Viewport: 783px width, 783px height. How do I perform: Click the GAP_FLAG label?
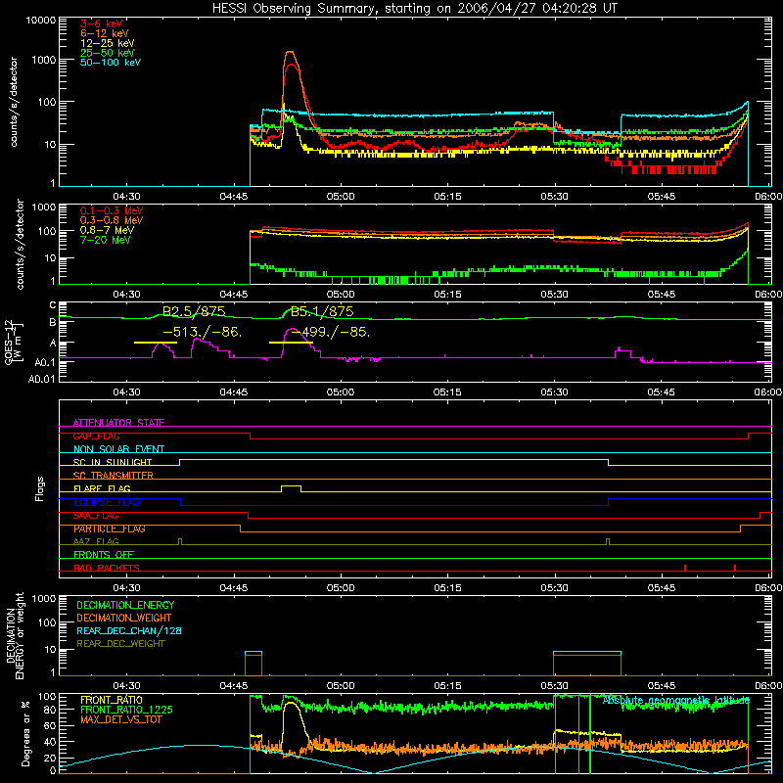coord(96,436)
